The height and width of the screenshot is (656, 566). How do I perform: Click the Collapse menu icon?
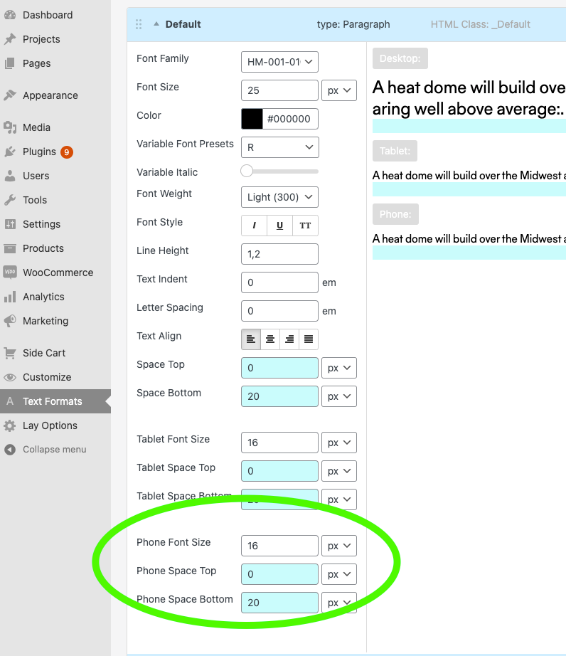pos(10,450)
